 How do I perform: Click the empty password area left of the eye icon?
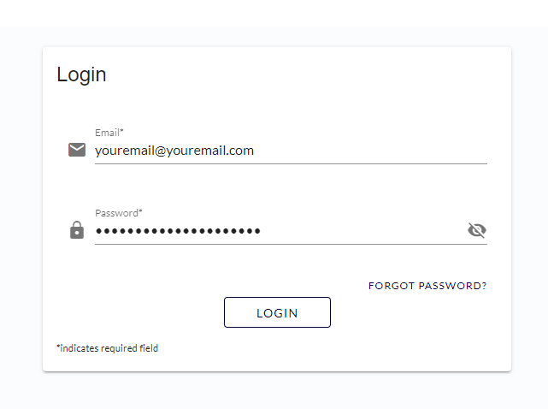363,231
